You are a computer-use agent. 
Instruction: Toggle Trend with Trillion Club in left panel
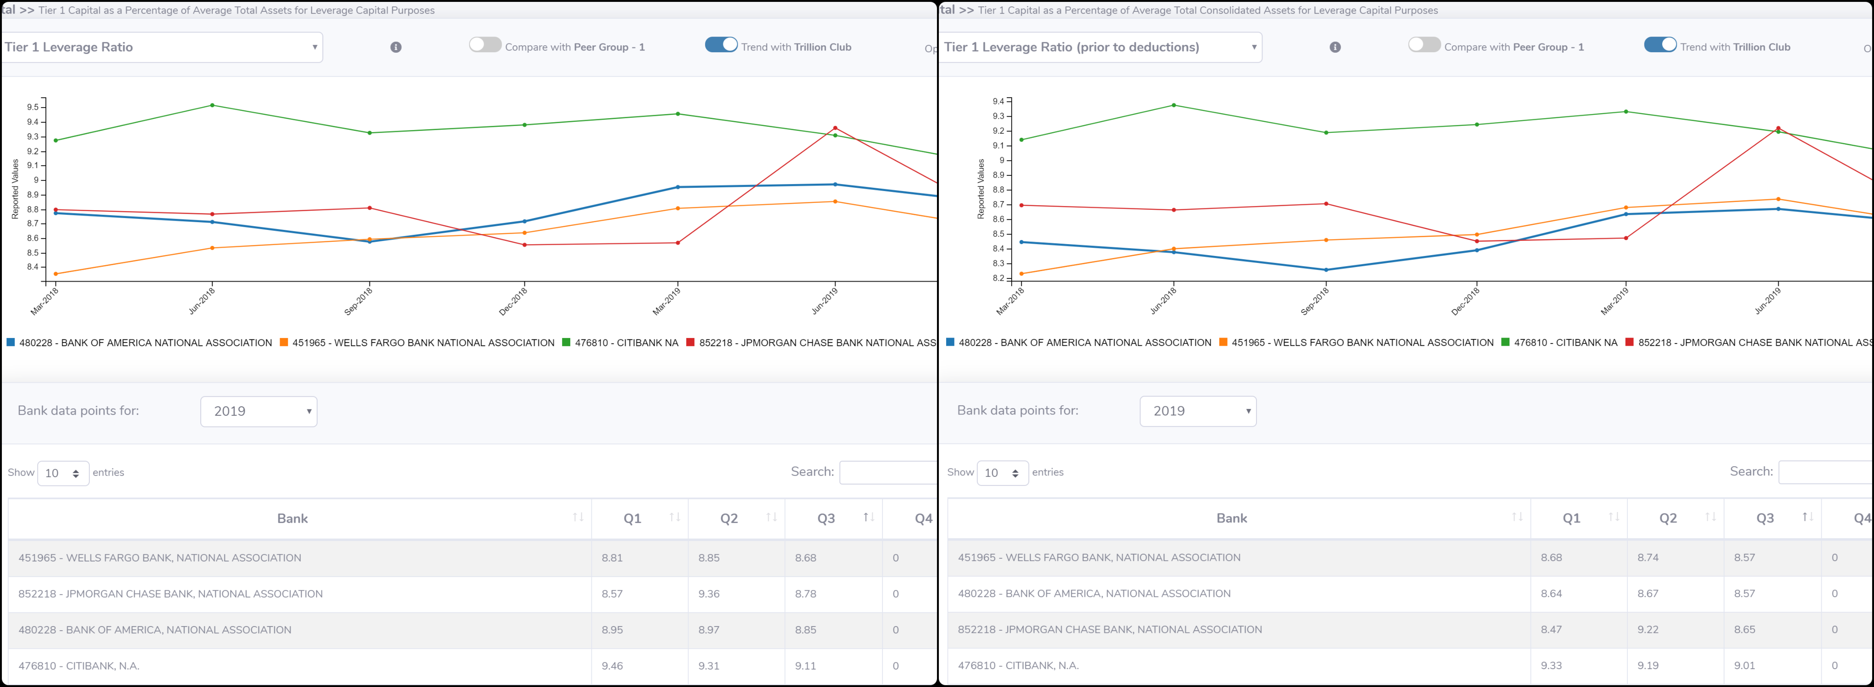click(721, 45)
